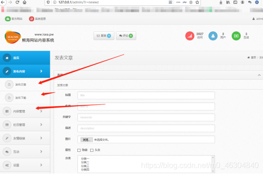Click the green interactions statistics icon
Image resolution: width=263 pixels, height=174 pixels.
(x=236, y=36)
